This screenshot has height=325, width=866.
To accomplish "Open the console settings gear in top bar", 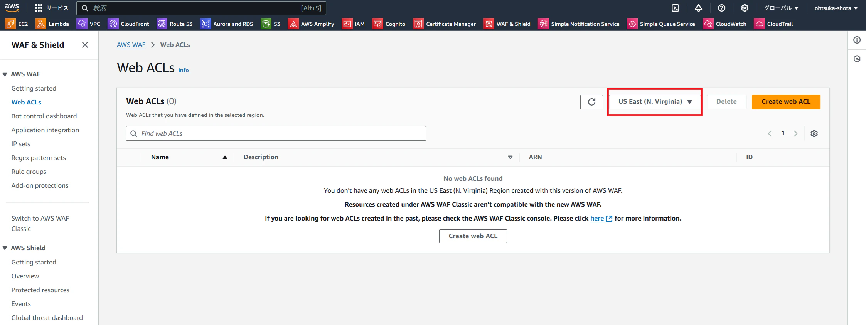I will pos(745,8).
